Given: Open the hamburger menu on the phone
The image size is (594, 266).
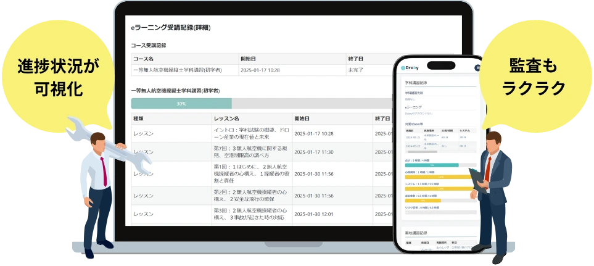Looking at the screenshot, I should (x=477, y=68).
